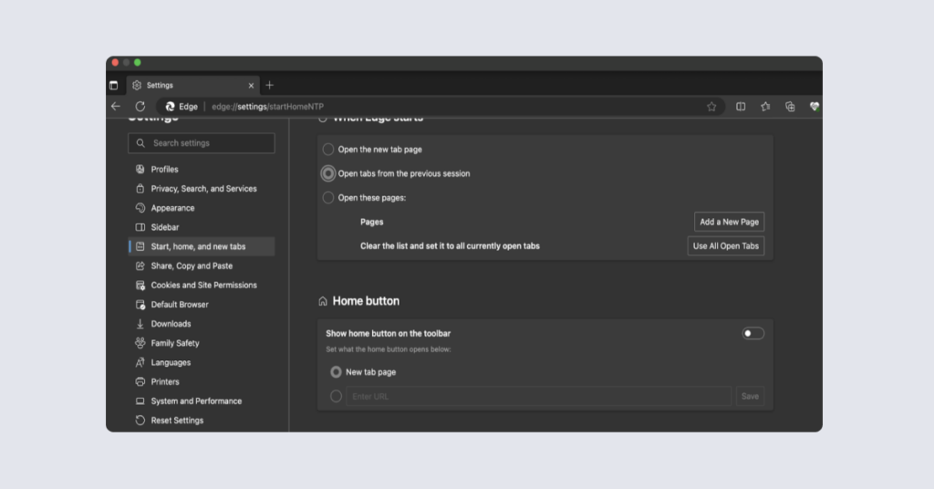Click the Share, Copy and Paste icon
The image size is (934, 489).
[140, 265]
